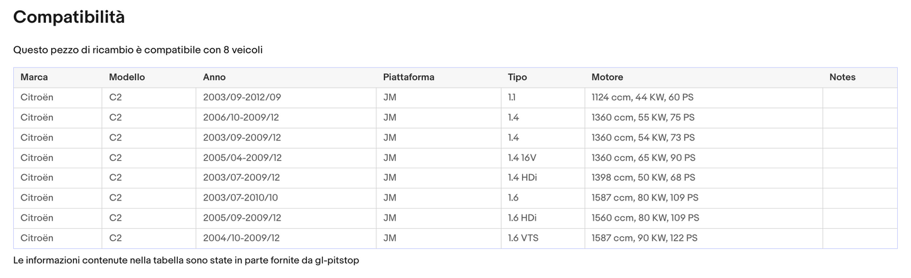
Task: Select the 1587 ccm, 90 KW engine cell
Action: pyautogui.click(x=644, y=238)
